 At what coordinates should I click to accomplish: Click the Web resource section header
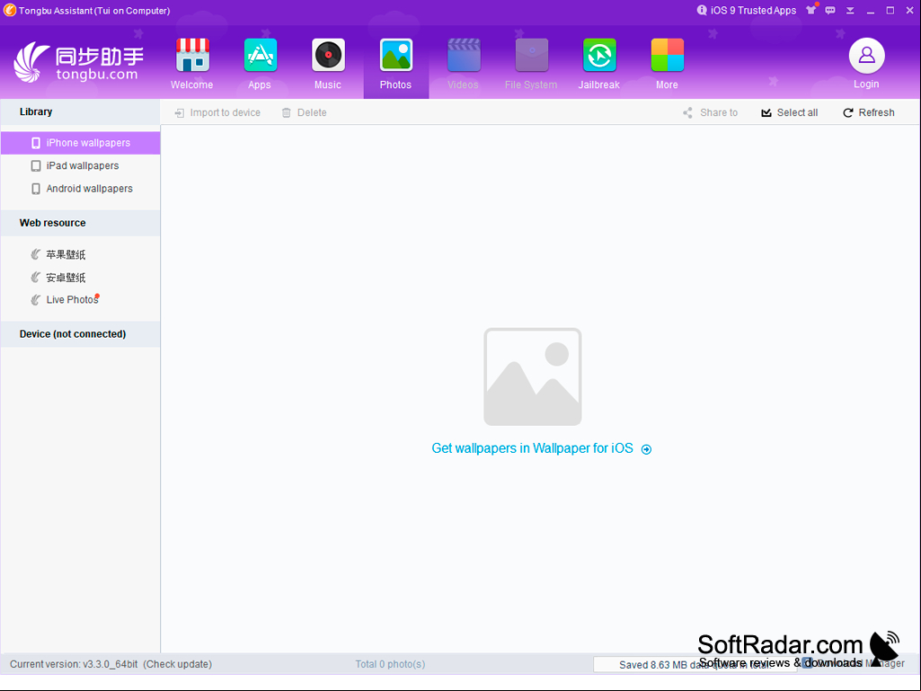tap(81, 223)
